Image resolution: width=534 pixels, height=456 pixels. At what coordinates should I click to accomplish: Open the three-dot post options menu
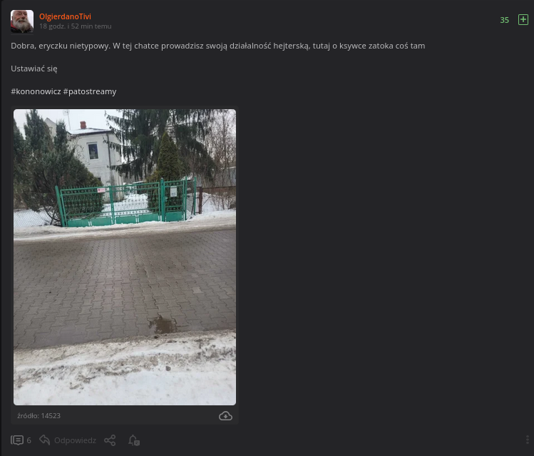(x=527, y=440)
